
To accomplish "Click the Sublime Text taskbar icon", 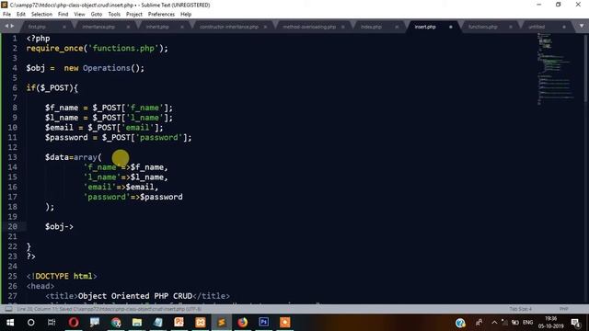I will click(222, 323).
